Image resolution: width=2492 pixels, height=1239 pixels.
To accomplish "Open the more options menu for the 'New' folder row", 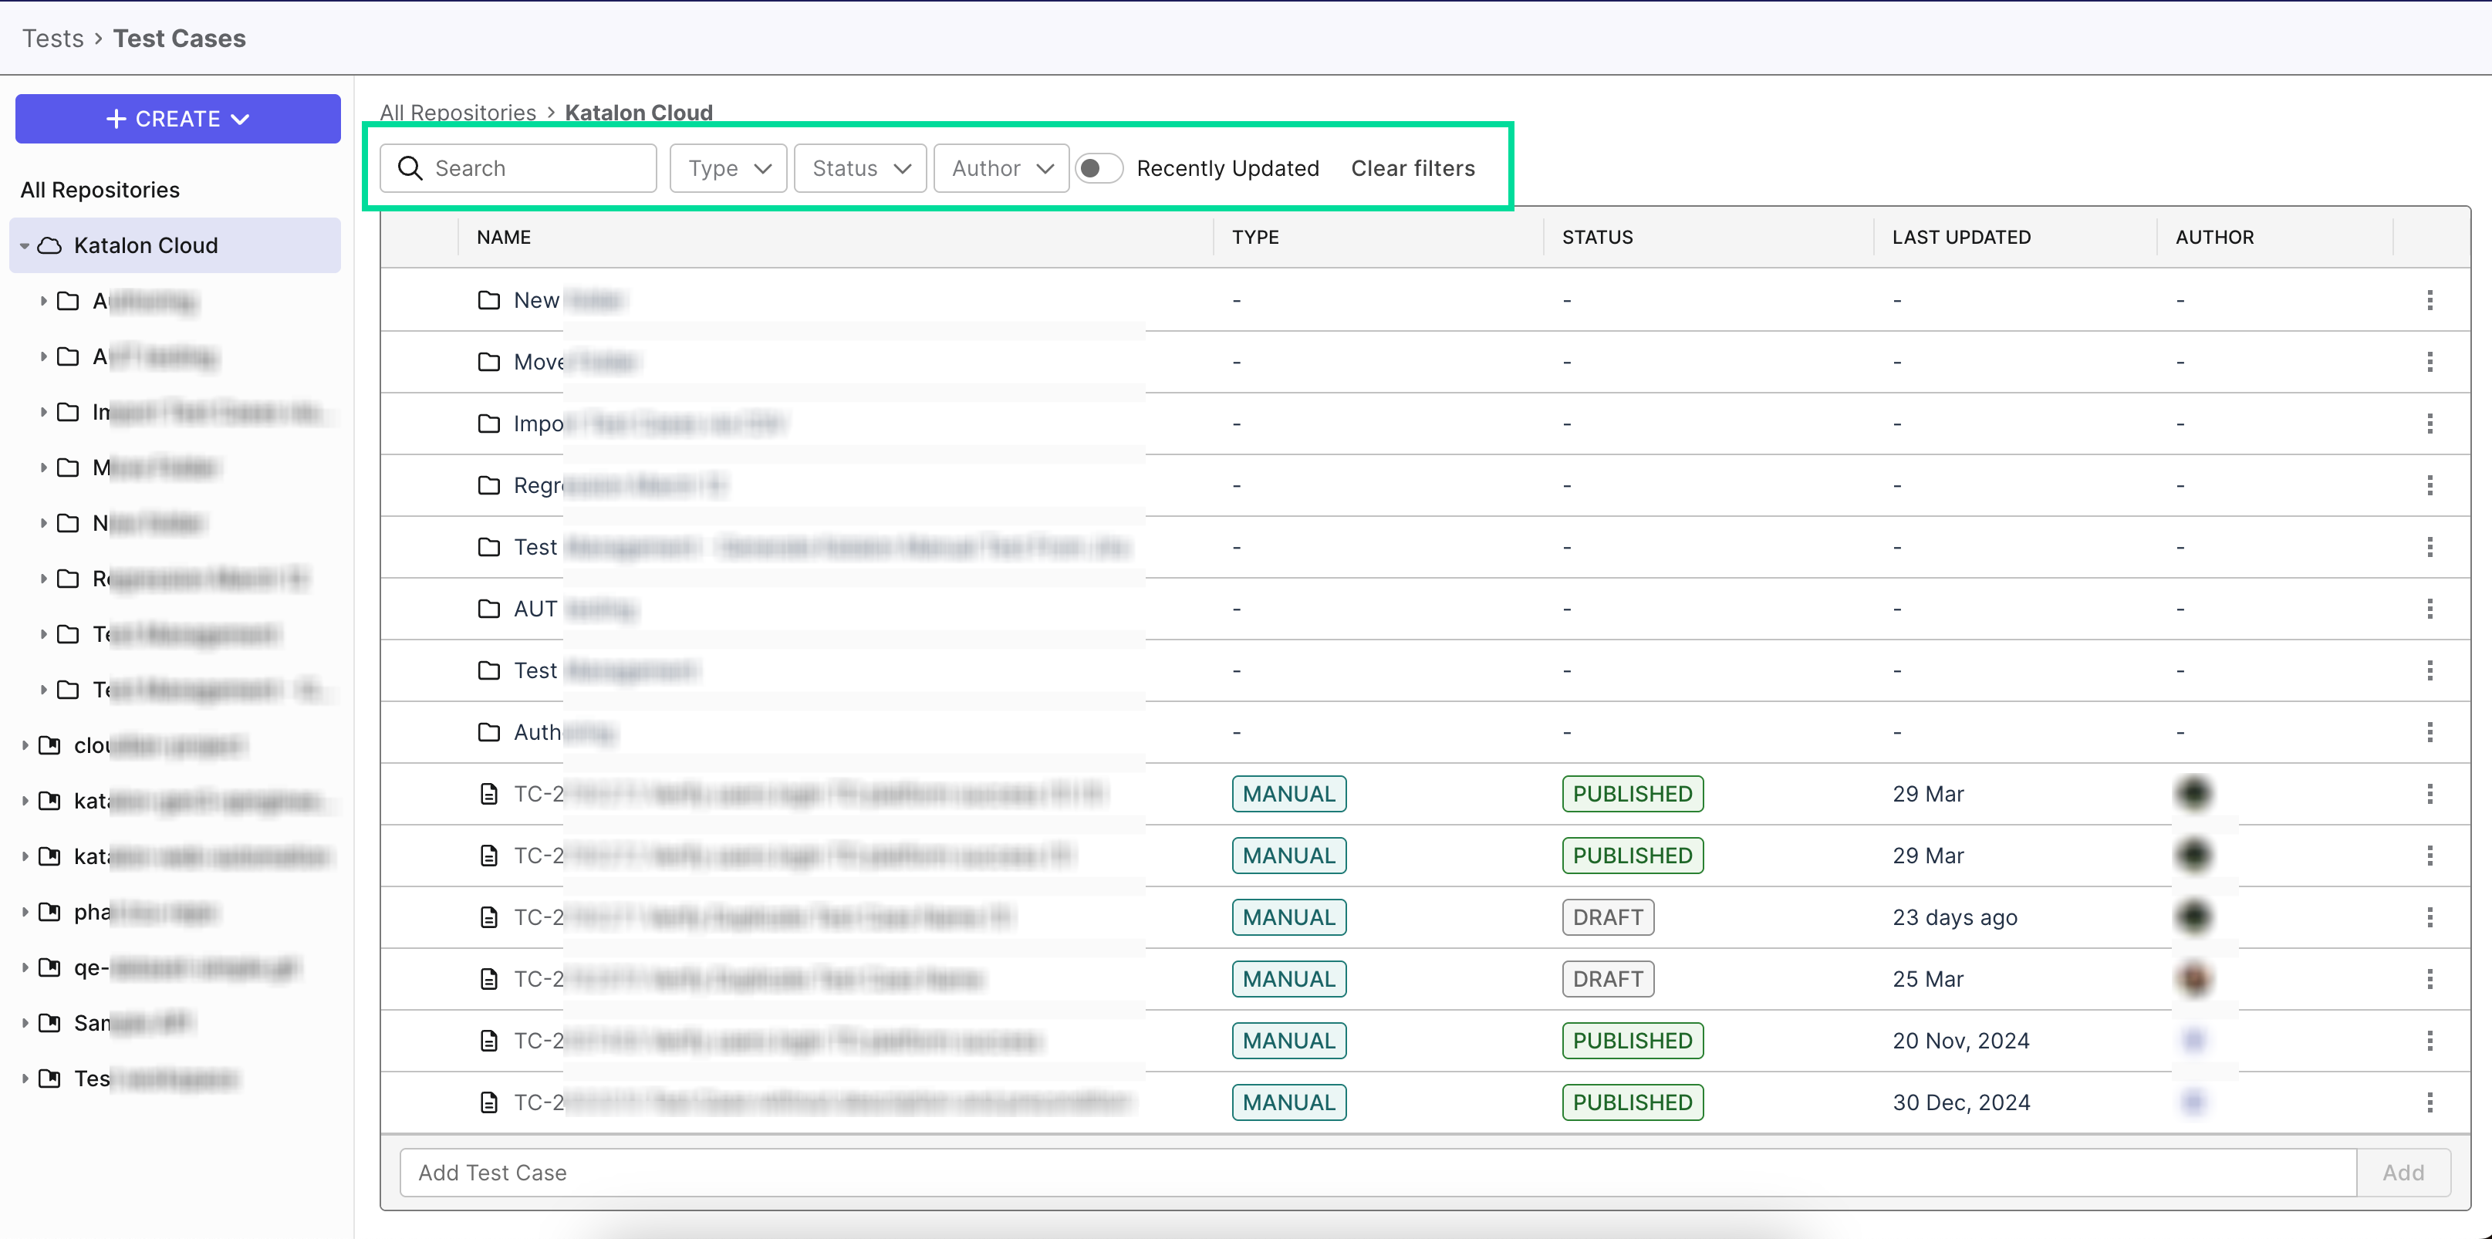I will pos(2429,300).
